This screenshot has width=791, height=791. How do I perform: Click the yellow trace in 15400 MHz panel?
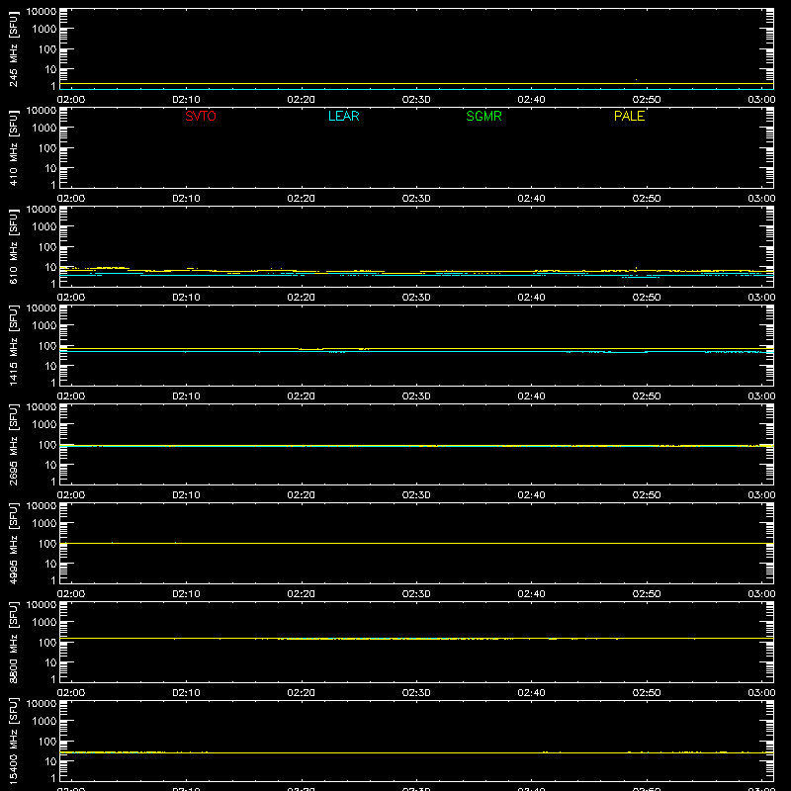tap(416, 752)
